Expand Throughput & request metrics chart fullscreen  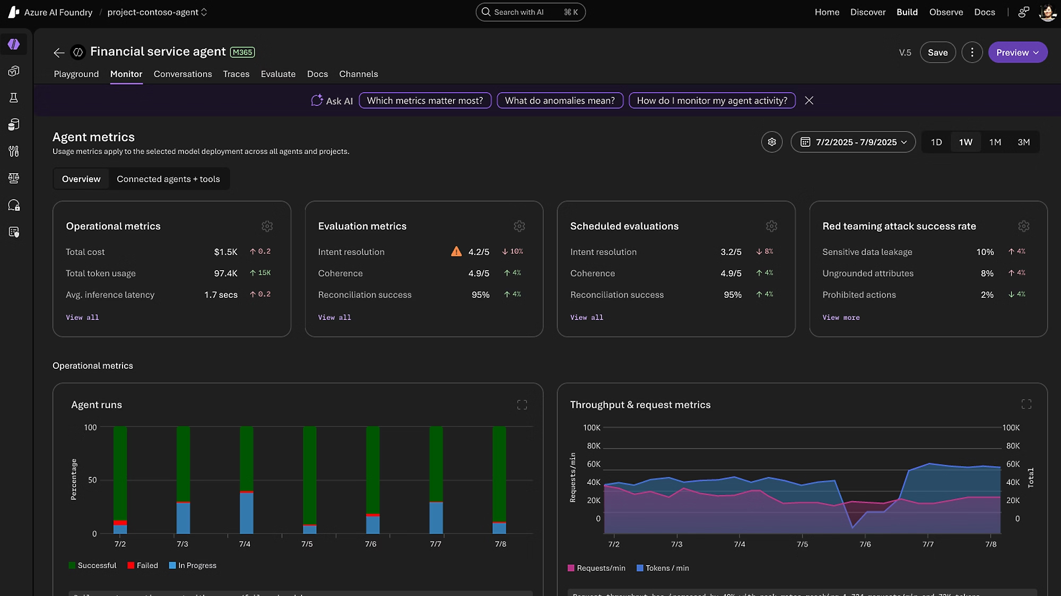[1026, 404]
